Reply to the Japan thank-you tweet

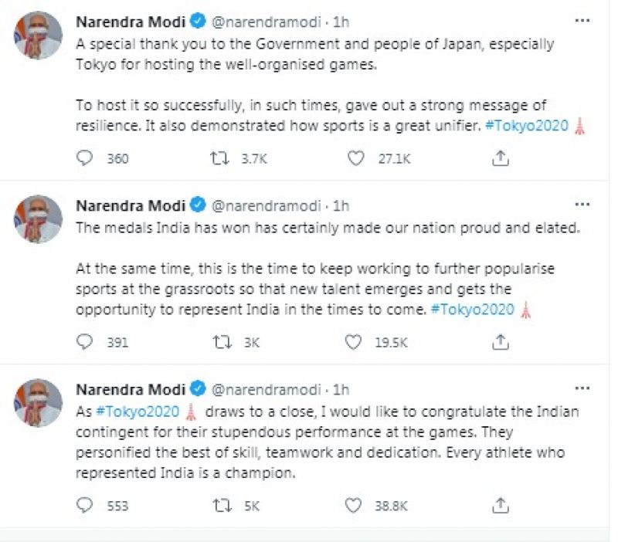(86, 158)
